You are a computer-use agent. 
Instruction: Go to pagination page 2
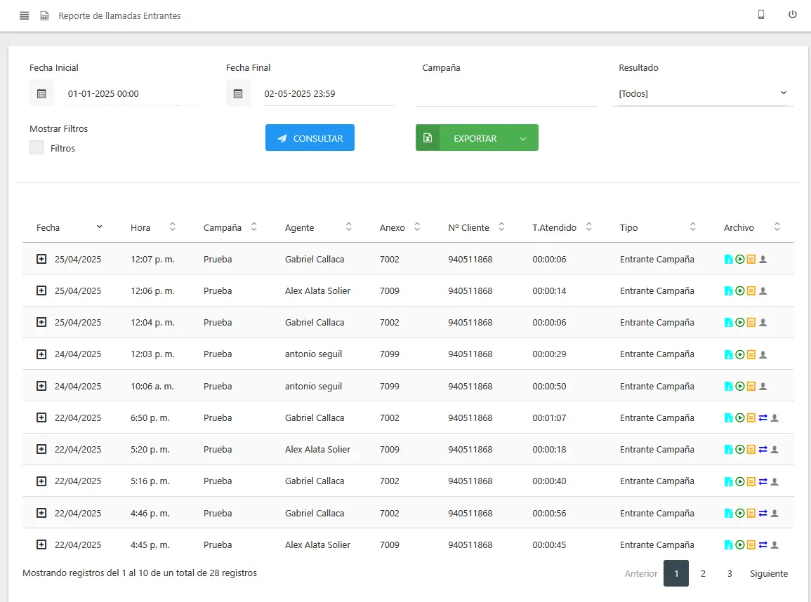(x=703, y=573)
